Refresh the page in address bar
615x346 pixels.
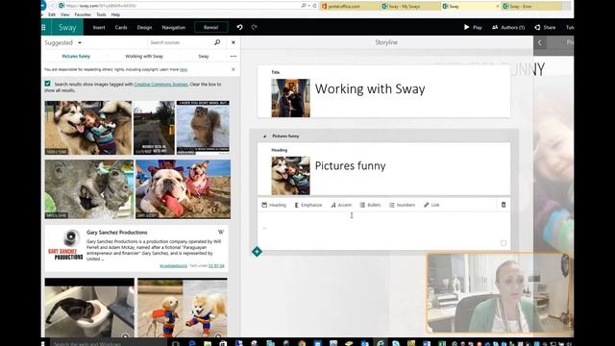point(314,6)
